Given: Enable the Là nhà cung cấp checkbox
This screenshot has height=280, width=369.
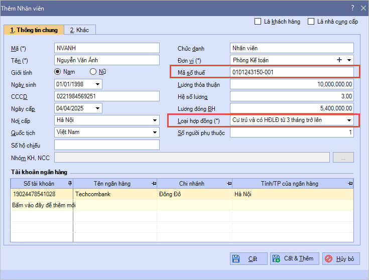Looking at the screenshot, I should 311,22.
